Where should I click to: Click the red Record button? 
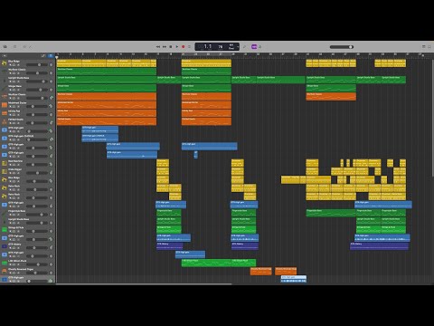(x=183, y=47)
